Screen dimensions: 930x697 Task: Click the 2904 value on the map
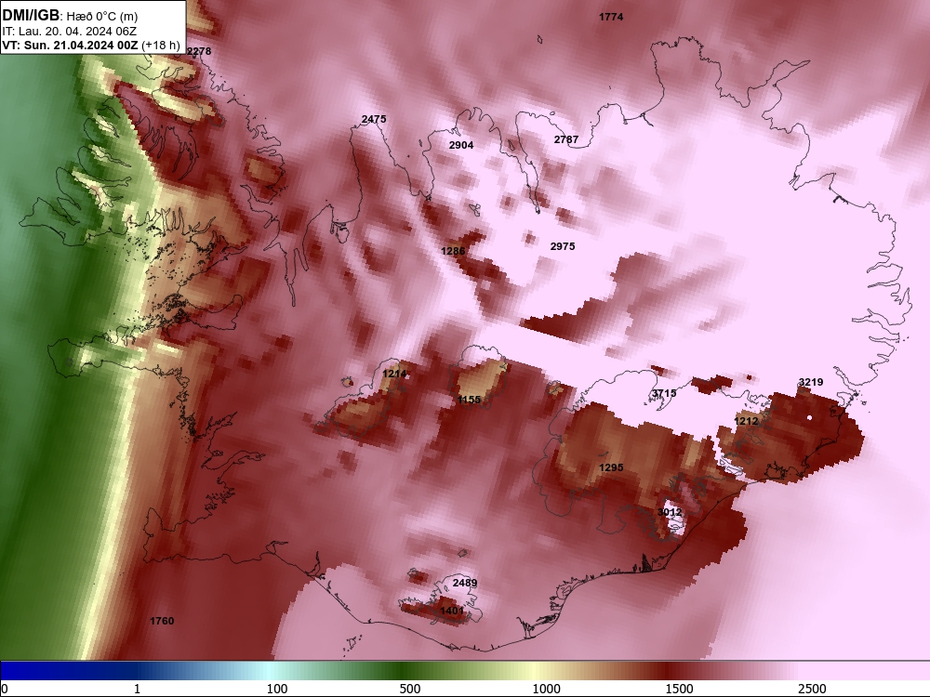click(461, 145)
